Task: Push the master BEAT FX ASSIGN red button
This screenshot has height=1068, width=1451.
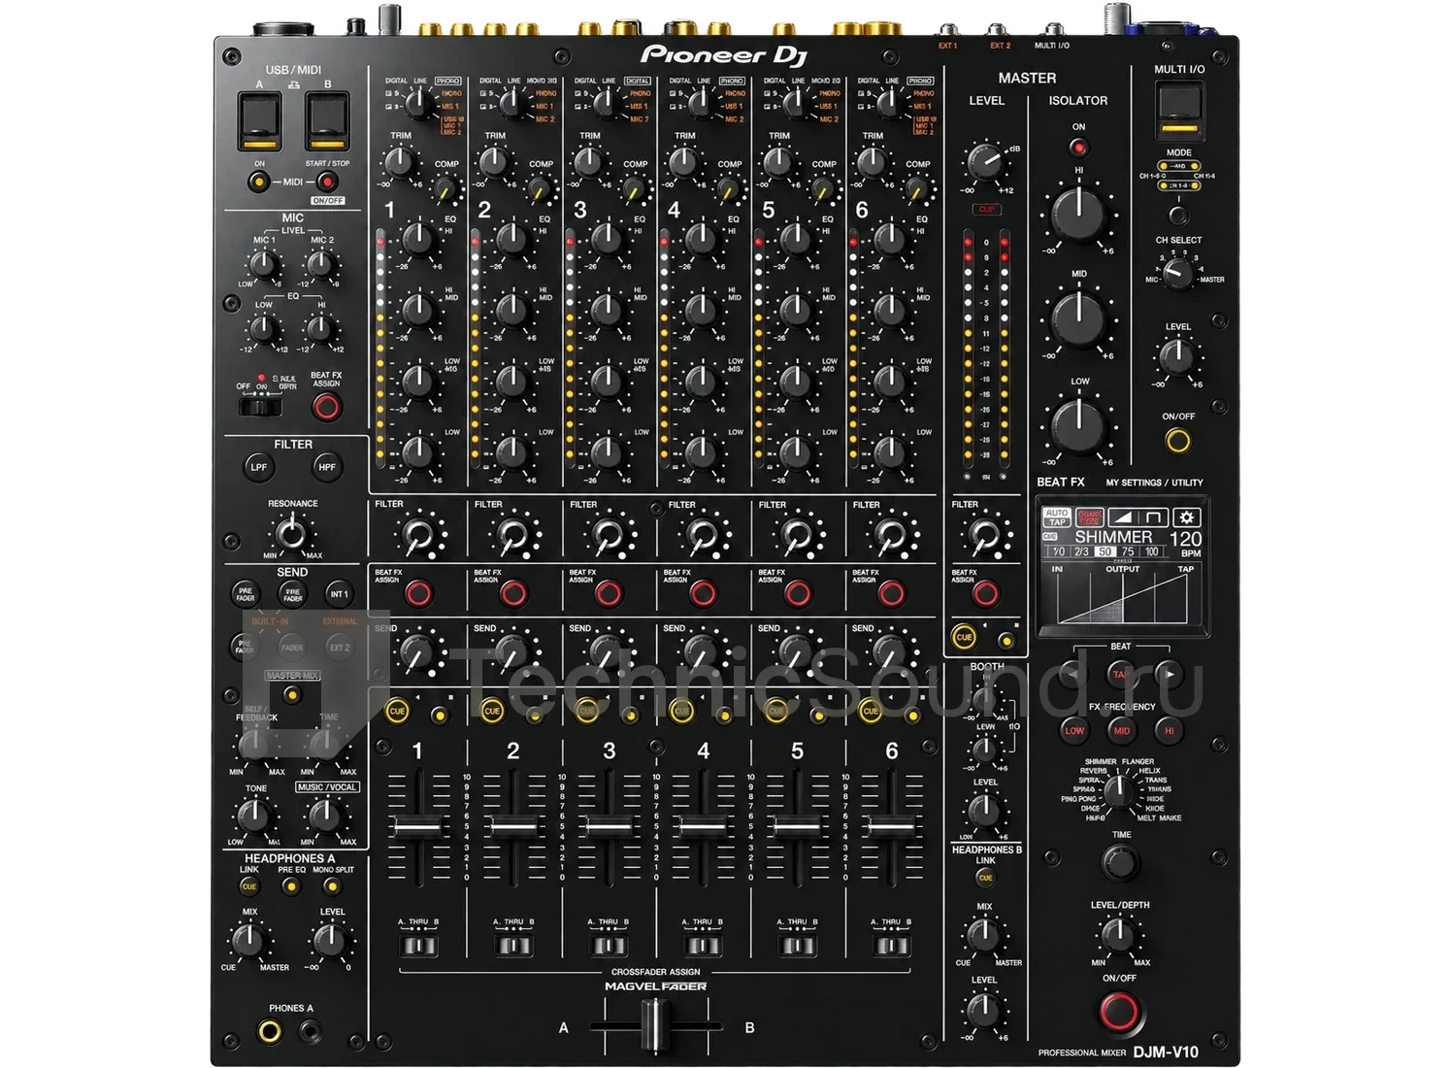Action: point(985,592)
